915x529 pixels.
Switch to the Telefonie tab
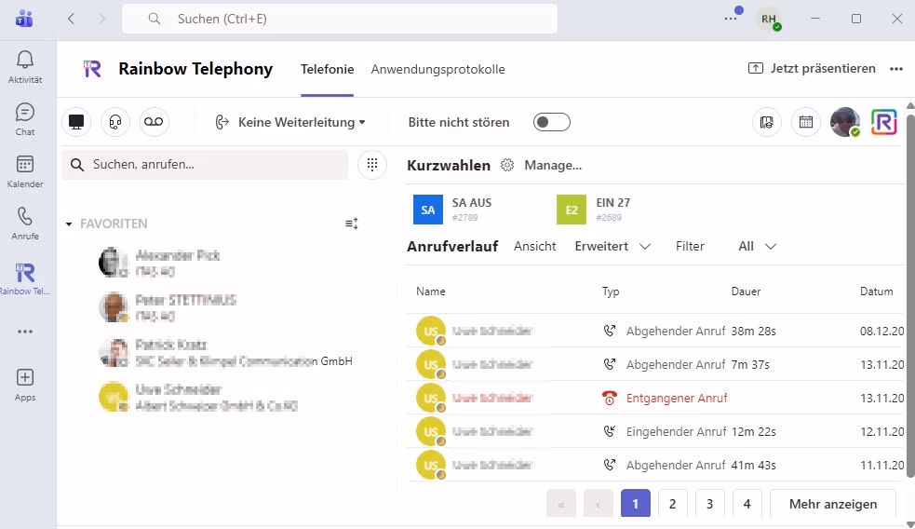(x=328, y=70)
